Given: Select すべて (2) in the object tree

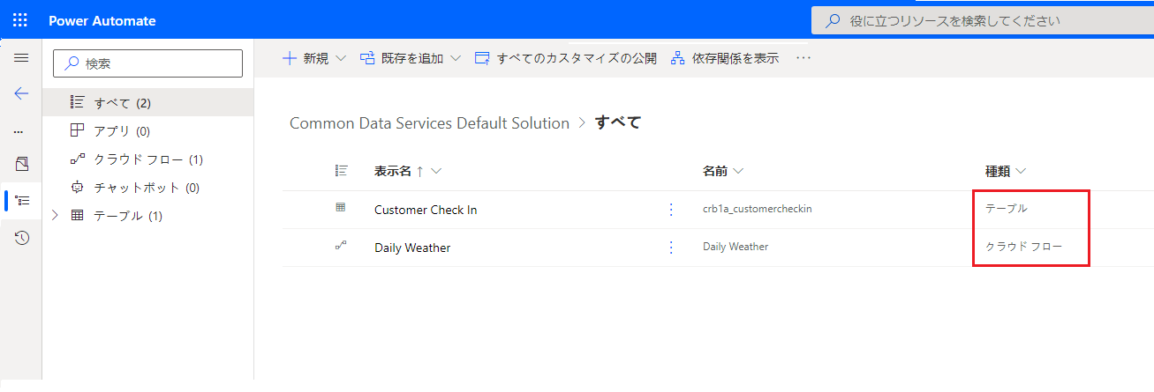Looking at the screenshot, I should click(147, 103).
